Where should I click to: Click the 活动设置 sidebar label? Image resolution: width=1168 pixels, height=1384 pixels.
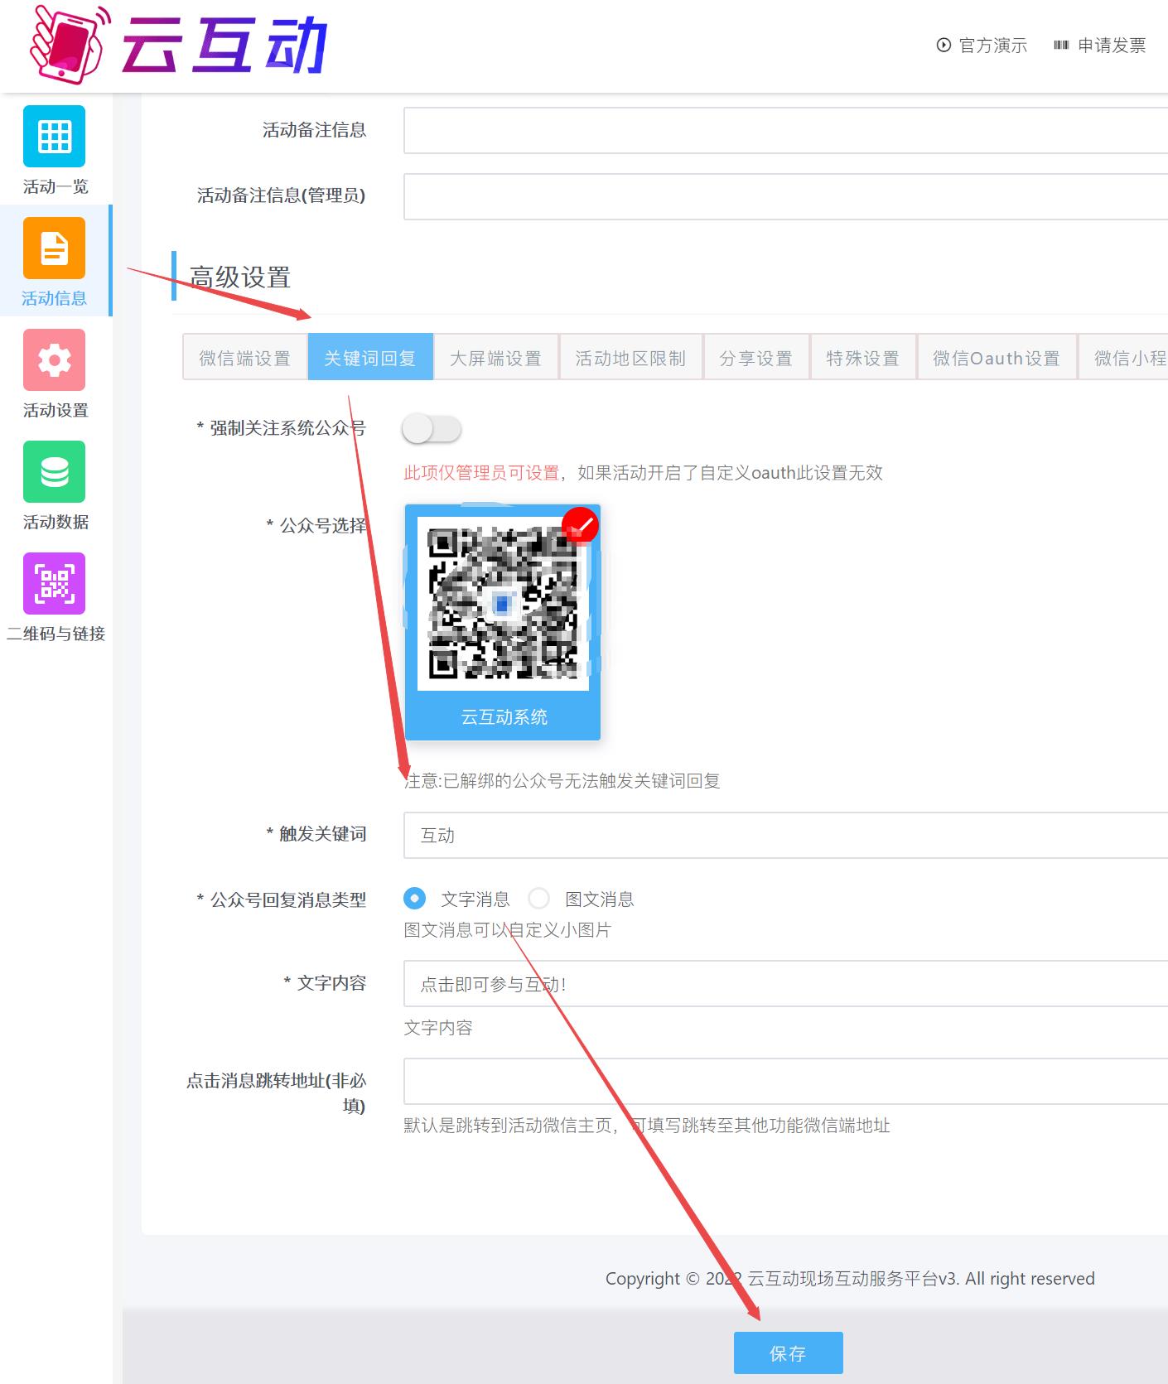(55, 410)
